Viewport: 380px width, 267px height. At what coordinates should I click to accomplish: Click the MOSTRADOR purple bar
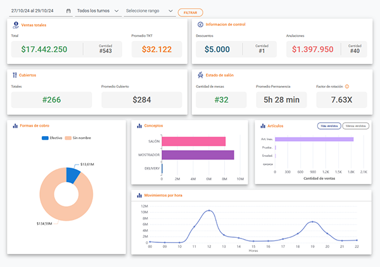pyautogui.click(x=198, y=154)
